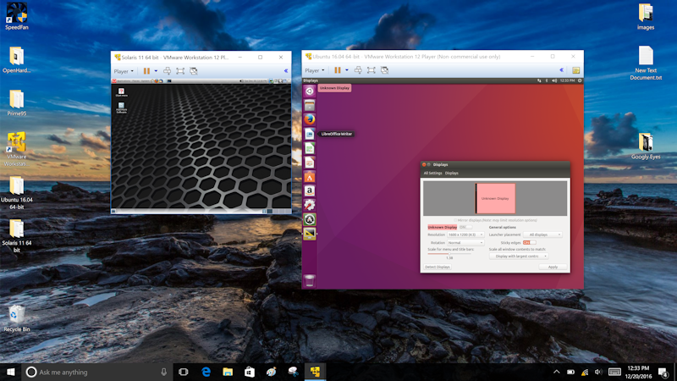Open power options arrow in Solaris VMware toolbar
Viewport: 677px width, 381px height.
coord(156,71)
